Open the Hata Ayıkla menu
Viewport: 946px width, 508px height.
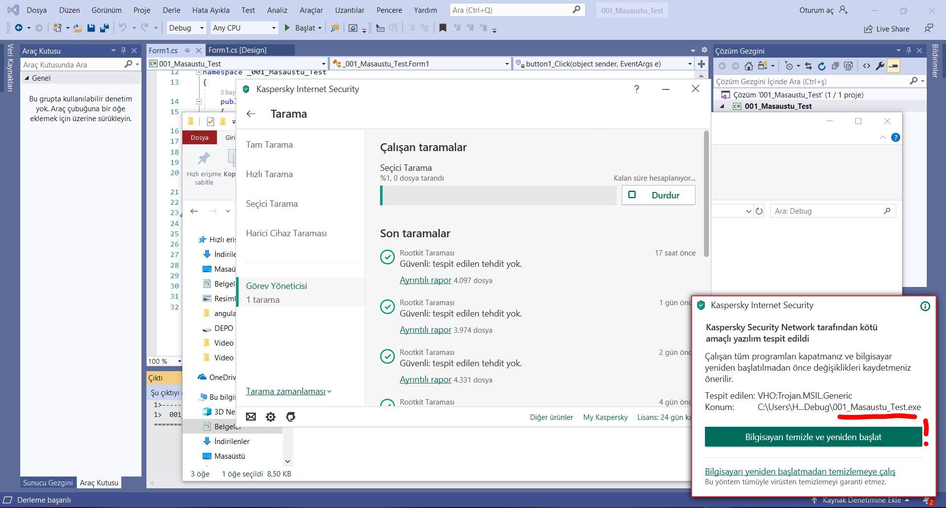click(x=210, y=10)
